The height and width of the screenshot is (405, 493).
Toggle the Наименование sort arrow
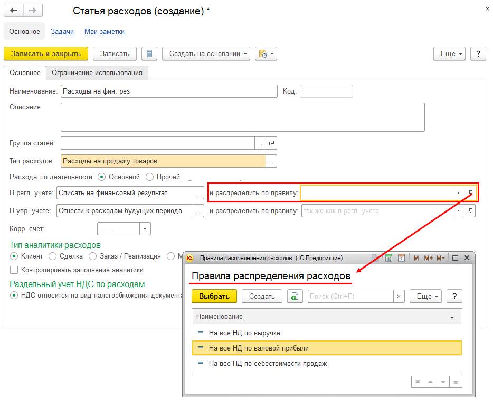click(x=452, y=317)
